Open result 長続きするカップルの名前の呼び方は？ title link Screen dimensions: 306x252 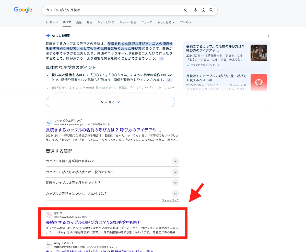pos(103,130)
